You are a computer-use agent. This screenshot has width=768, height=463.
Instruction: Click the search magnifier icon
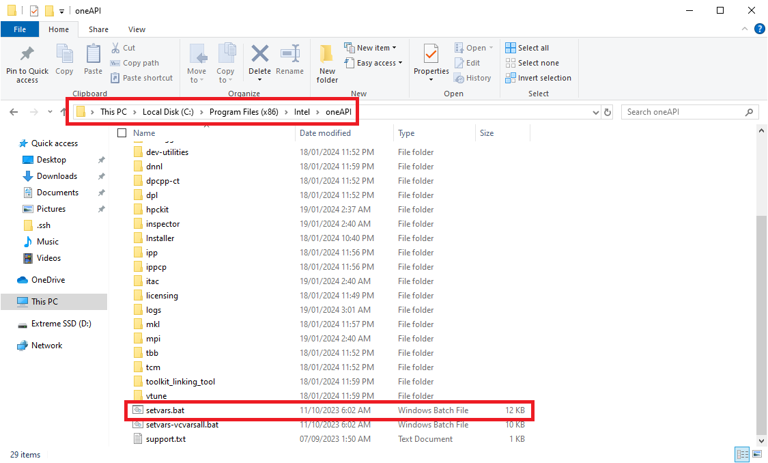point(749,112)
